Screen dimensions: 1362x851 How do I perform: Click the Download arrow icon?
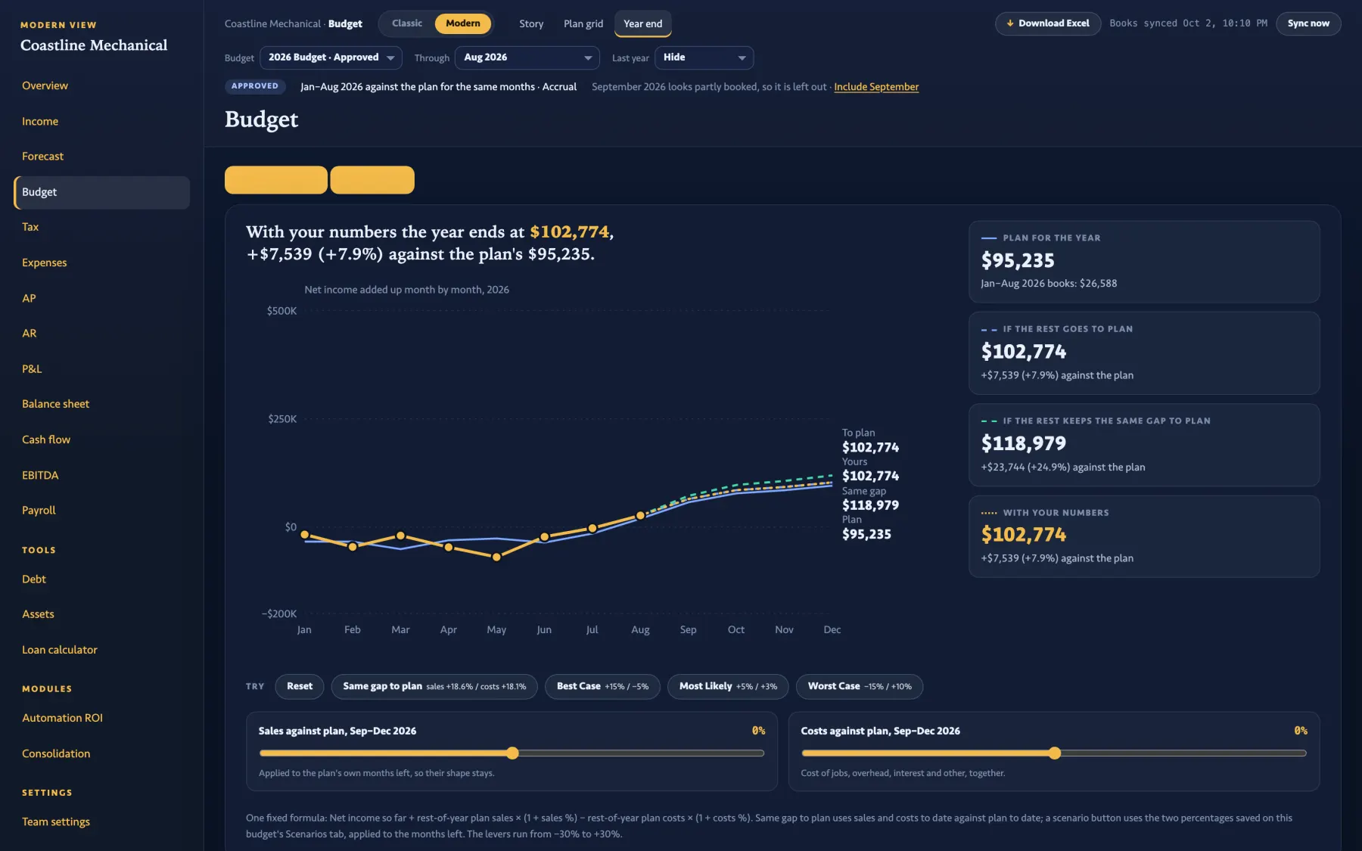tap(1009, 23)
